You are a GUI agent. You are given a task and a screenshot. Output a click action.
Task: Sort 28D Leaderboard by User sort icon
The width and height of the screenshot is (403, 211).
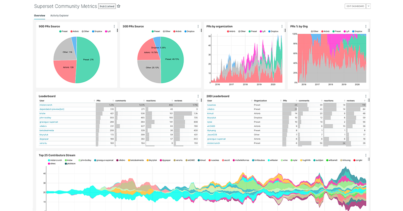[252, 101]
